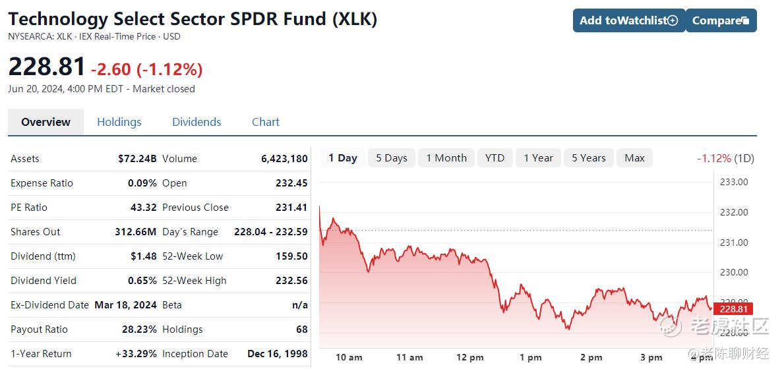Select the 1 Day chart range
Viewport: 784px width, 371px height.
342,158
